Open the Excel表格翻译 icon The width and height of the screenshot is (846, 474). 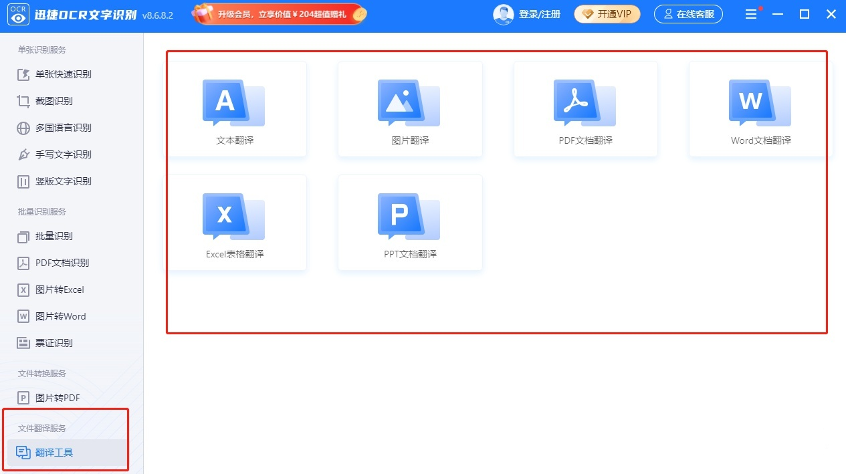pos(233,217)
